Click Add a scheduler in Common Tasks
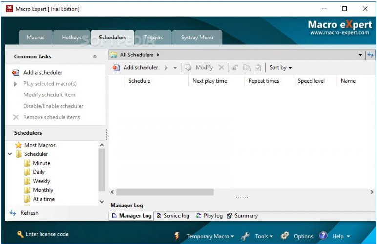Image resolution: width=377 pixels, height=244 pixels. pos(42,73)
